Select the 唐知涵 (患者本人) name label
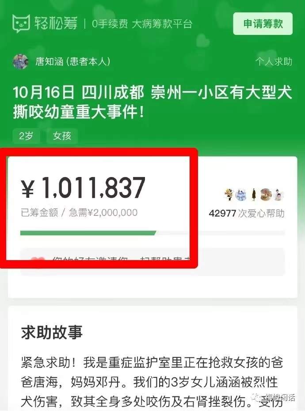Screen dimensions: 305x411 (x=72, y=62)
